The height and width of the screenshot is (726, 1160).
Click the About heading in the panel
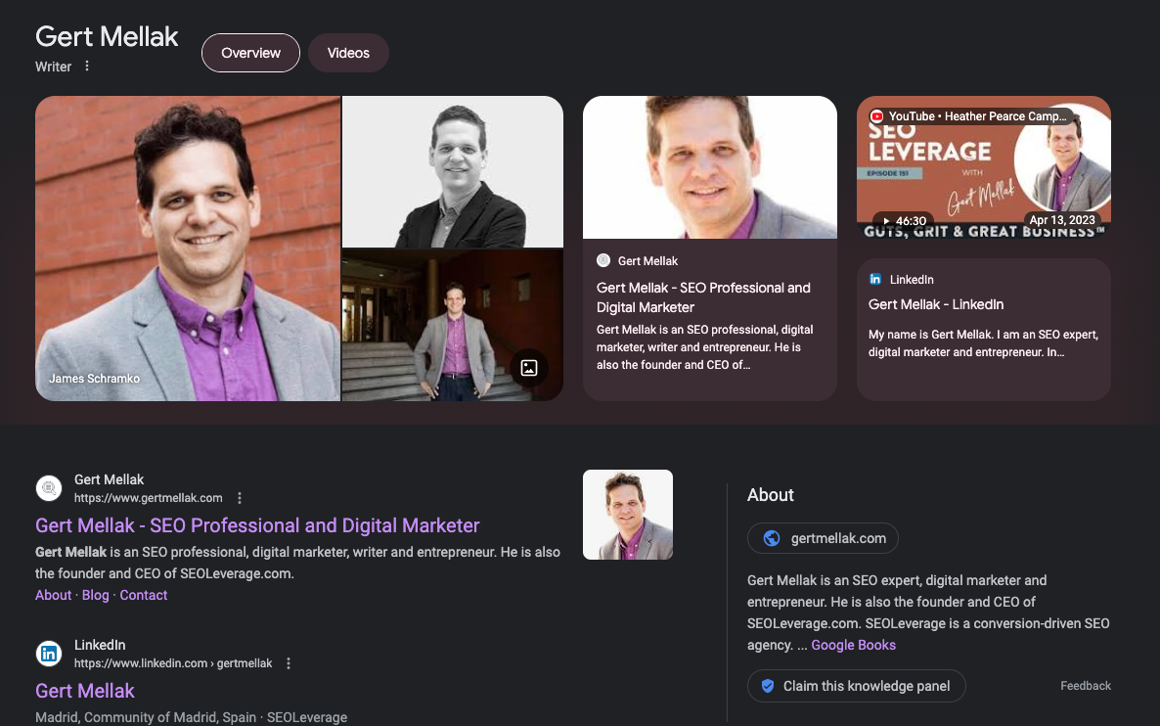coord(770,495)
